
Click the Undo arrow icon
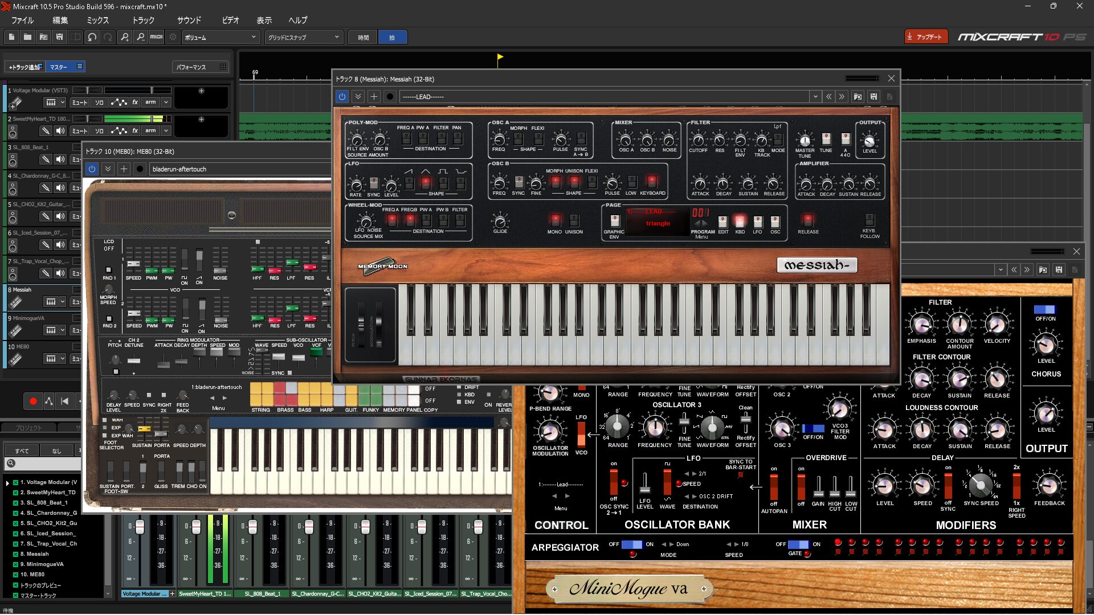[92, 37]
